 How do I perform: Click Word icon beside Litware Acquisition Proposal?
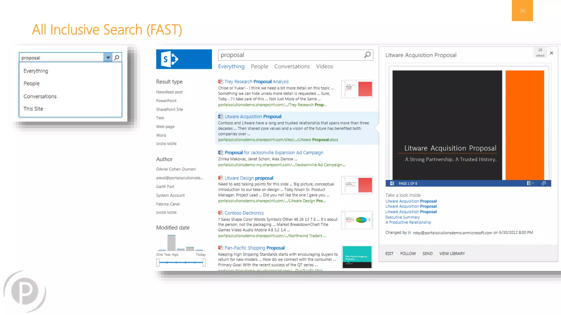pyautogui.click(x=221, y=116)
